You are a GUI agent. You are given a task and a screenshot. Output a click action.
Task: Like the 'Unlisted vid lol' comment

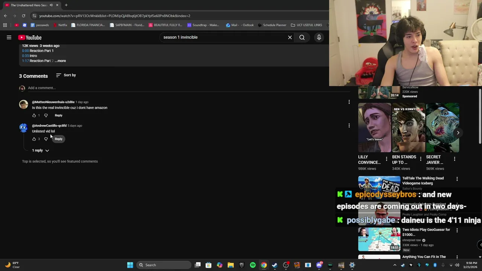tap(34, 139)
